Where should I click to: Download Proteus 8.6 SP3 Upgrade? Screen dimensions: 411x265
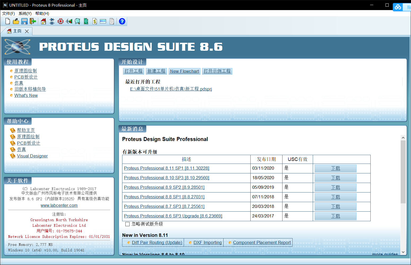[x=336, y=216]
